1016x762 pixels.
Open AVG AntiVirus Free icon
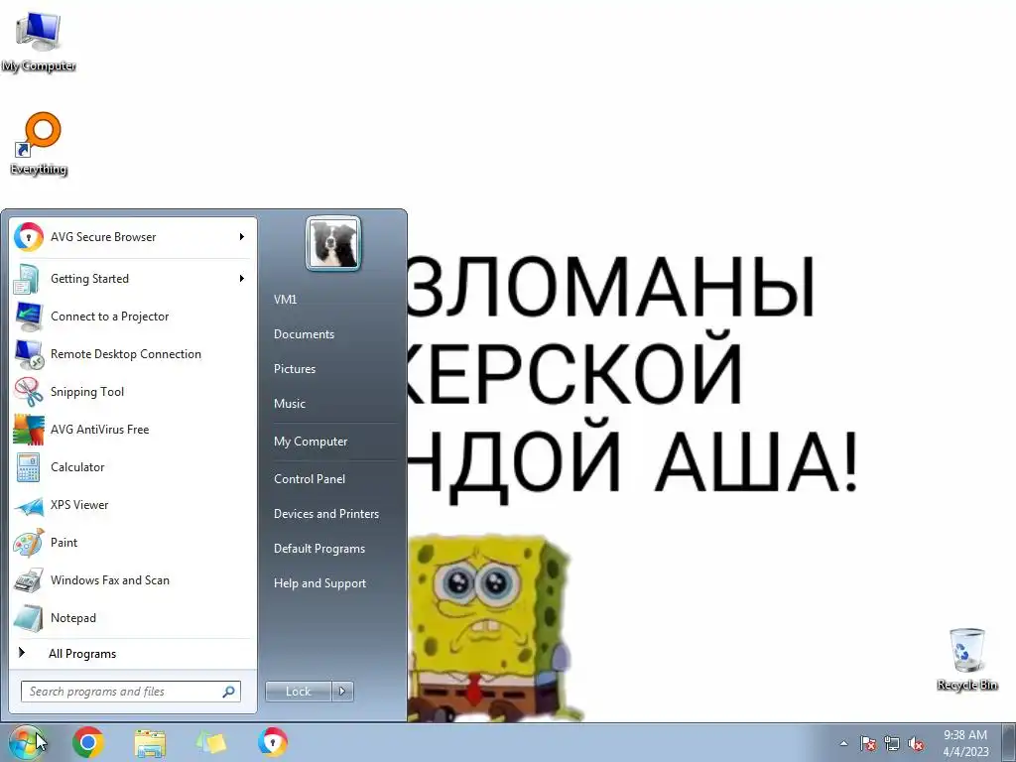point(29,429)
